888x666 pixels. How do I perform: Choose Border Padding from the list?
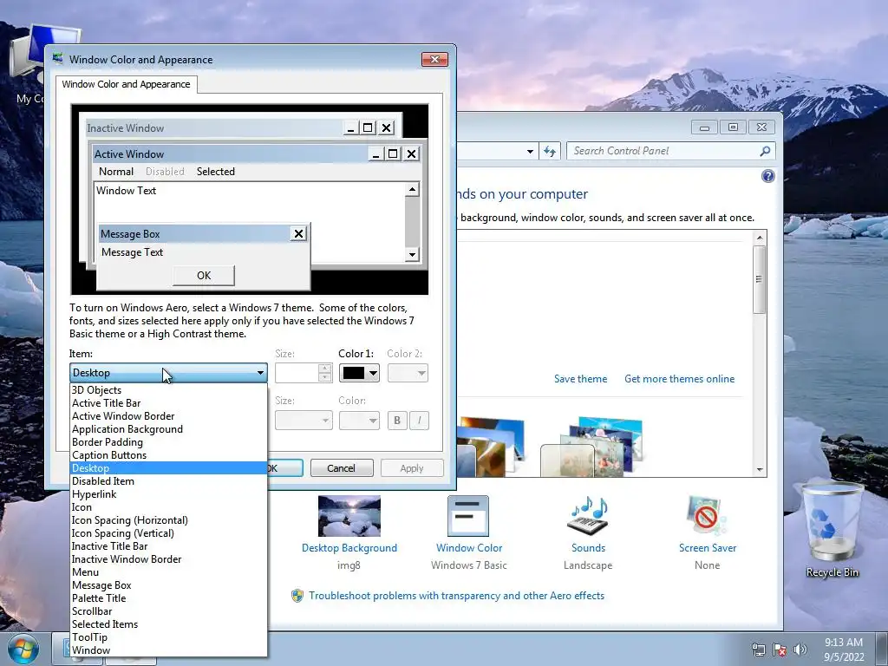tap(168, 442)
